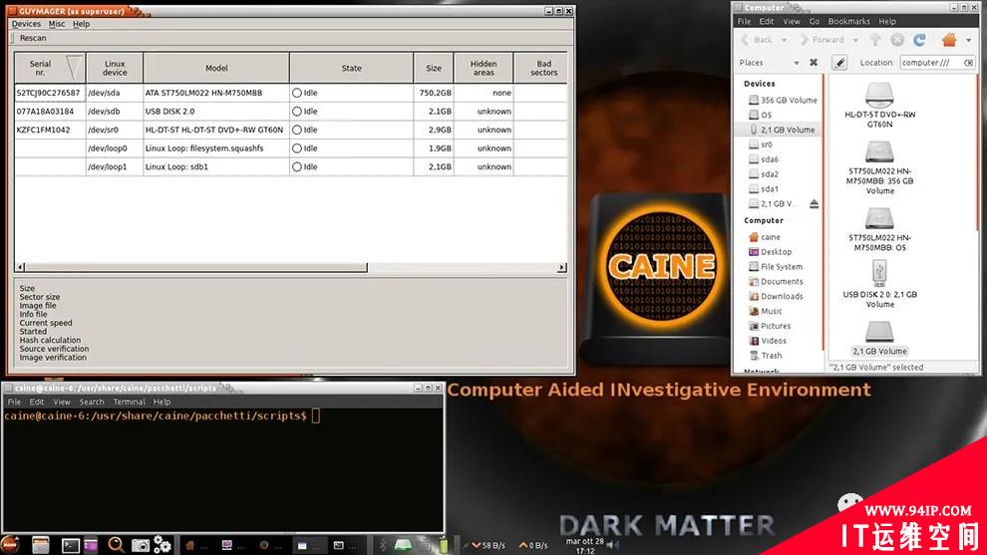The height and width of the screenshot is (555, 987).
Task: Close the Places sidebar pane
Action: point(814,63)
